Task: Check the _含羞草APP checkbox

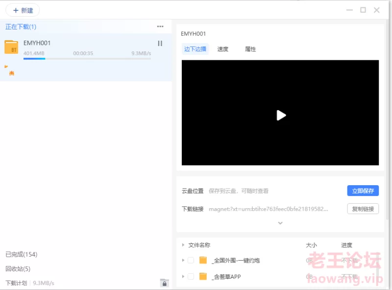Action: [x=191, y=276]
